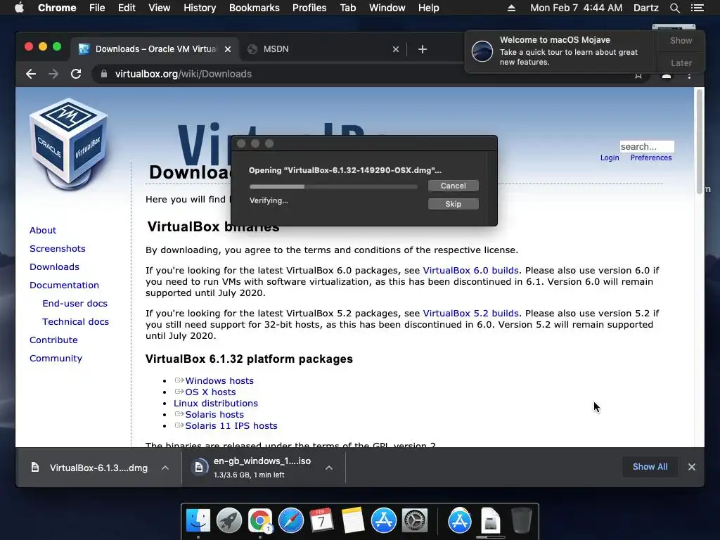Go to Screenshots in sidebar
The height and width of the screenshot is (540, 720).
[58, 248]
